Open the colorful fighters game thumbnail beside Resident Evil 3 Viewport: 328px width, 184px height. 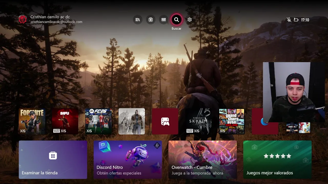(304, 128)
